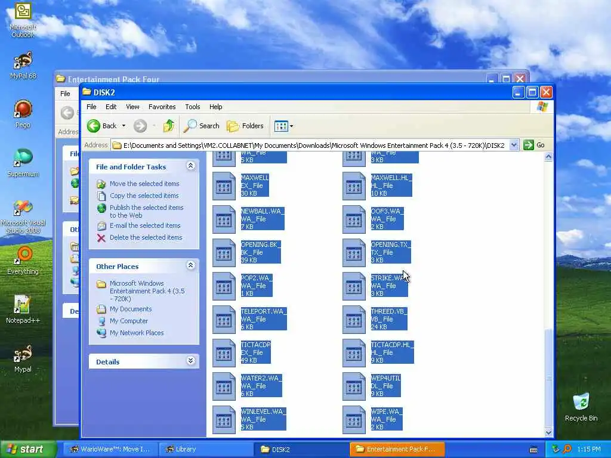The height and width of the screenshot is (458, 611).
Task: Open Pego desktop icon
Action: [23, 114]
